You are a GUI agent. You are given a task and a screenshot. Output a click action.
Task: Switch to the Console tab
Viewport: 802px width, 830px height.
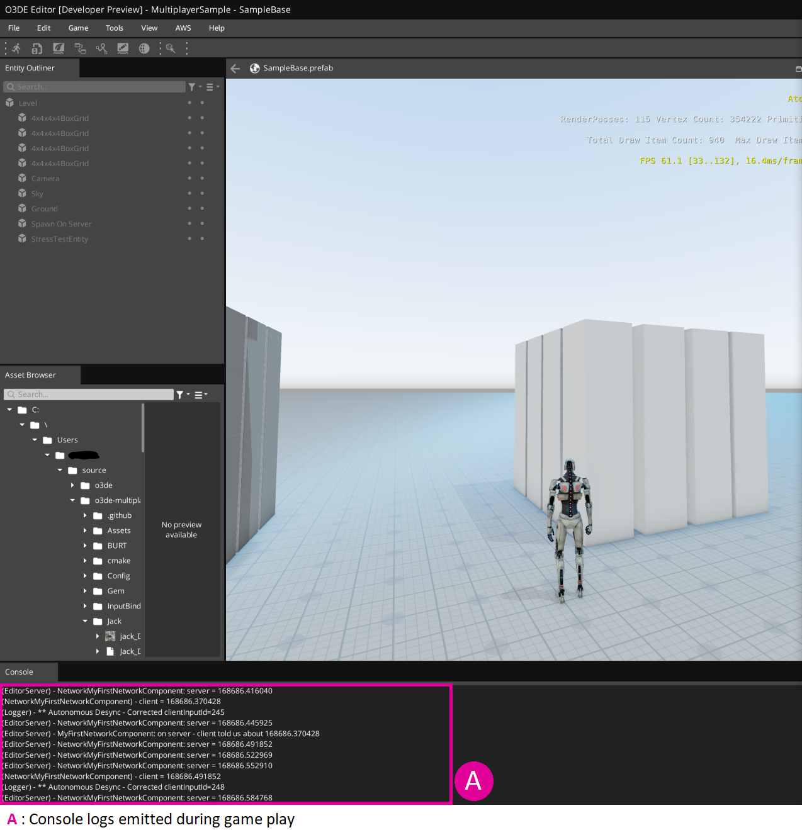(x=20, y=671)
